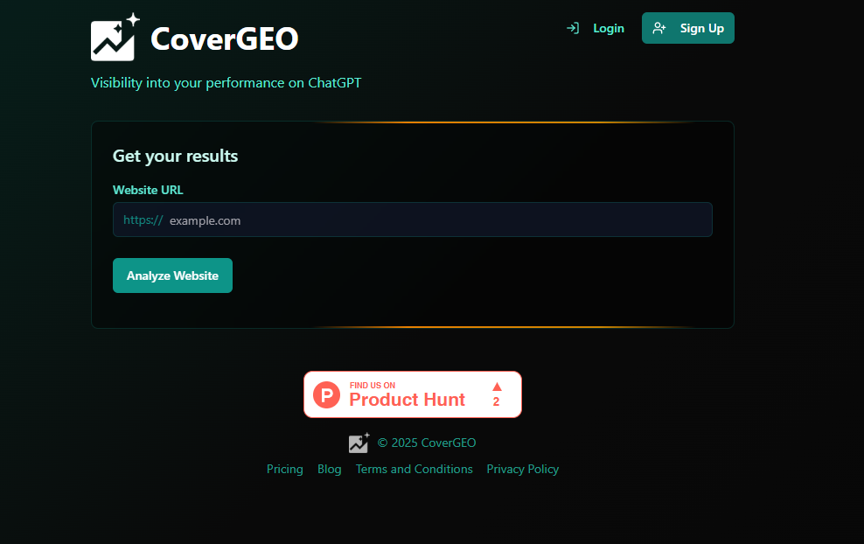Image resolution: width=864 pixels, height=544 pixels.
Task: Click the Login arrow icon
Action: point(573,28)
